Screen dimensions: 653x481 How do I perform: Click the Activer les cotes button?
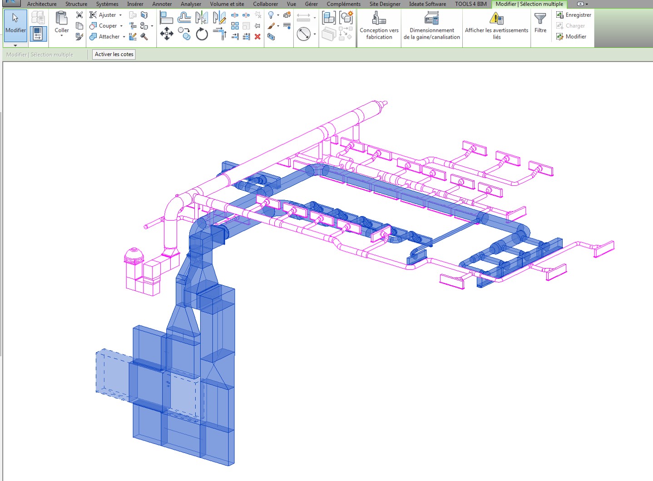coord(114,54)
